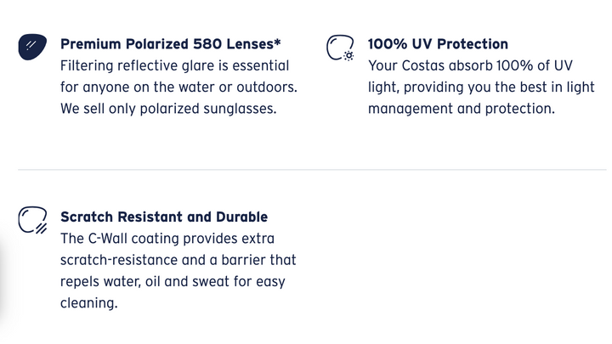Screen dimensions: 612x344
Task: Click the word Costas in UV description
Action: pos(423,65)
